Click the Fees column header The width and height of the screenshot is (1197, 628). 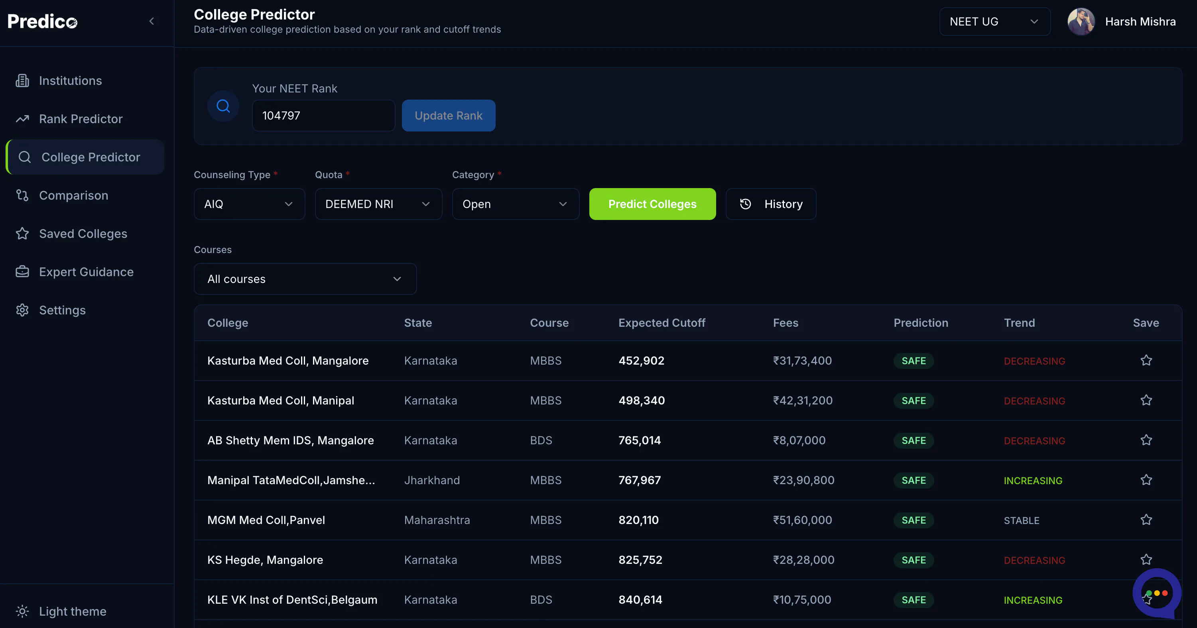click(x=785, y=323)
